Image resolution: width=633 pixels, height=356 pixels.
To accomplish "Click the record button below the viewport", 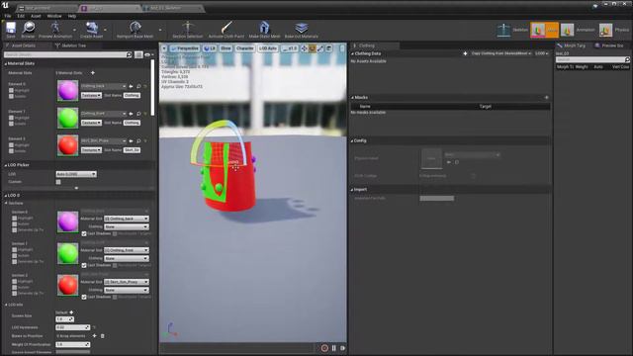I will tap(324, 348).
